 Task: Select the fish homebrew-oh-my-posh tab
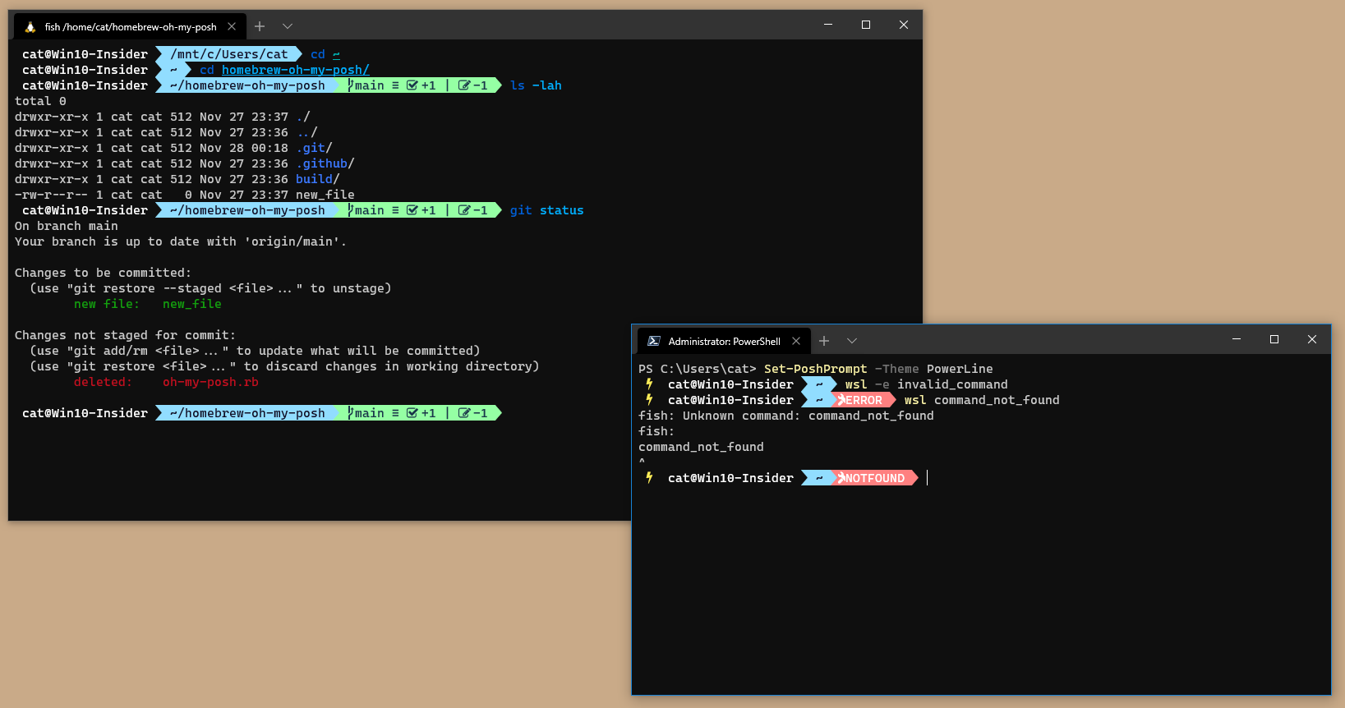click(x=129, y=27)
